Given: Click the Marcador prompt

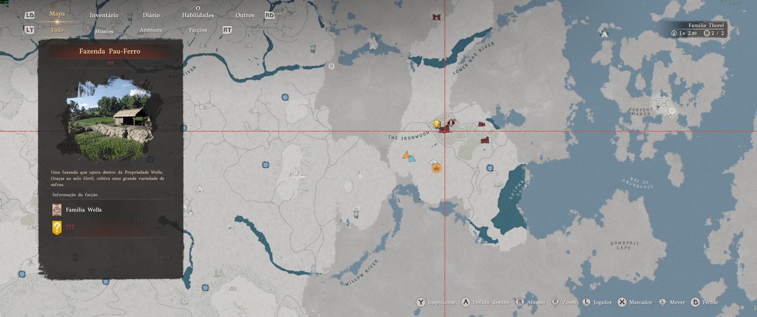Looking at the screenshot, I should tap(641, 302).
